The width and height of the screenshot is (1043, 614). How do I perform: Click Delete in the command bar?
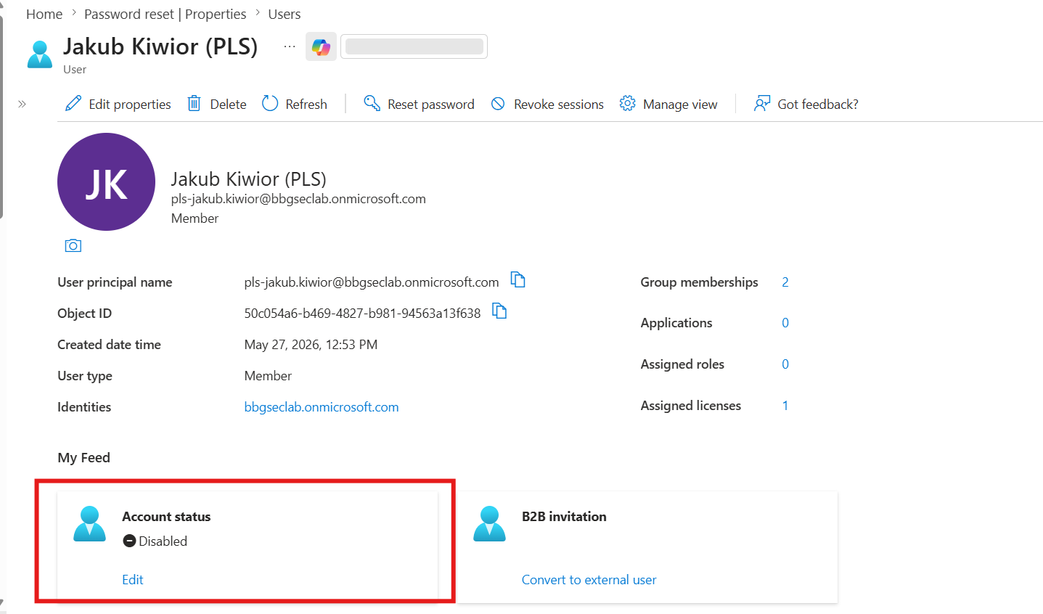(x=229, y=105)
